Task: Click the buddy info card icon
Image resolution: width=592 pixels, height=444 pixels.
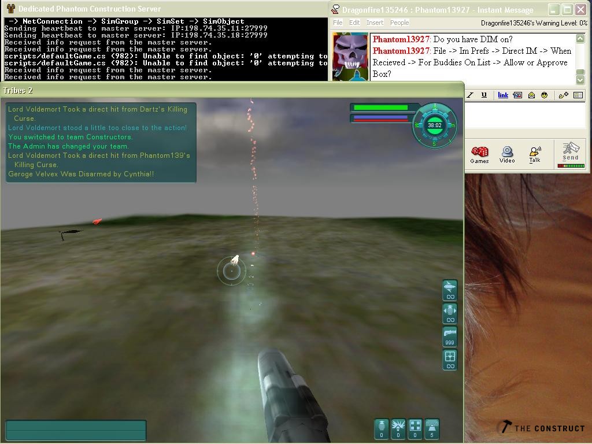Action: (578, 95)
